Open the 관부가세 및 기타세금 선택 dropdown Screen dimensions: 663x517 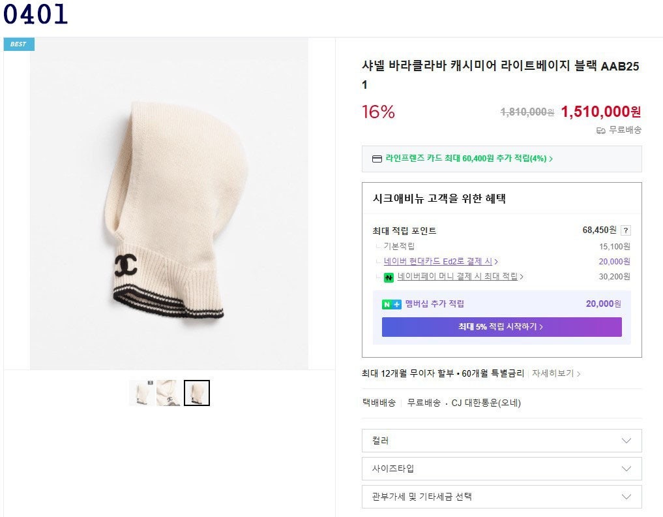501,497
